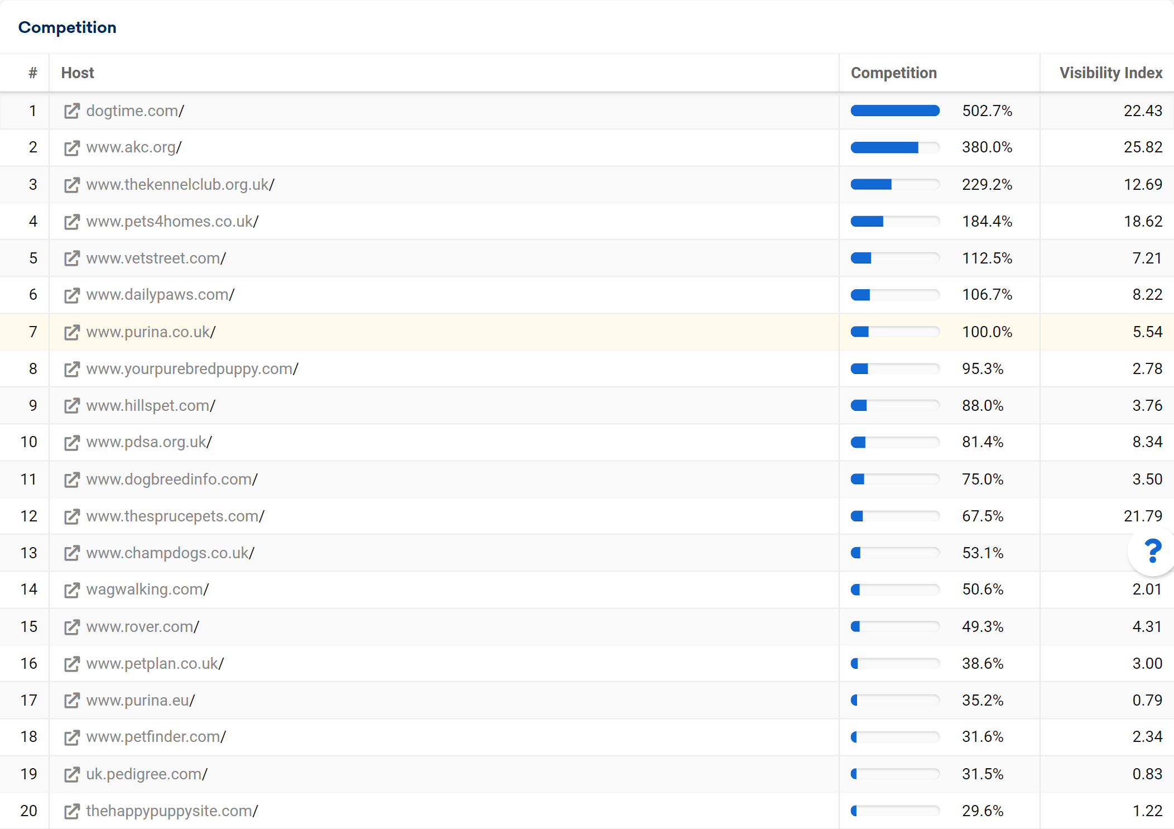Viewport: 1174px width, 829px height.
Task: Click the 67.5% competition value
Action: [x=983, y=516]
